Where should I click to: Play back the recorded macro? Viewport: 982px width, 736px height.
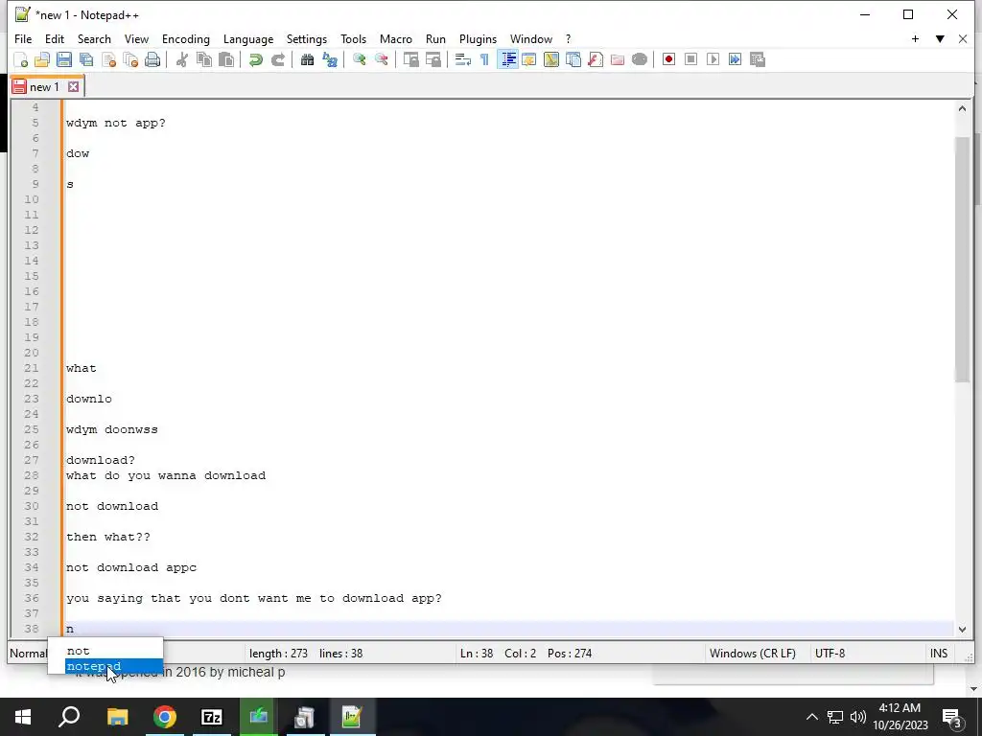713,59
